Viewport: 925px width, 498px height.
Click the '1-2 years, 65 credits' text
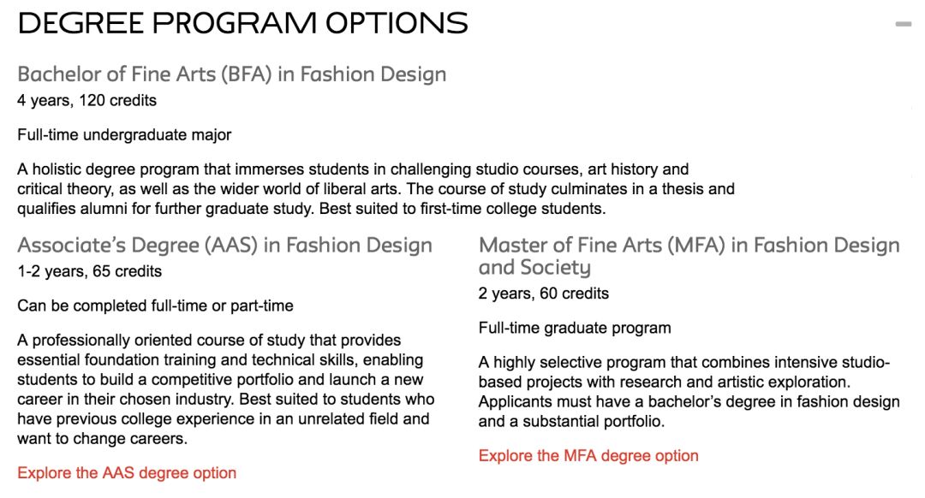90,271
